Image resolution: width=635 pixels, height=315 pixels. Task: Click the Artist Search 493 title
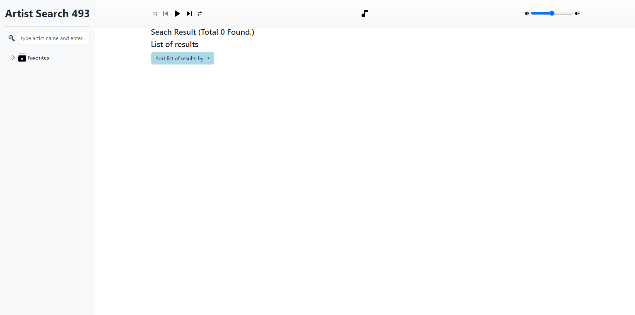(x=47, y=14)
